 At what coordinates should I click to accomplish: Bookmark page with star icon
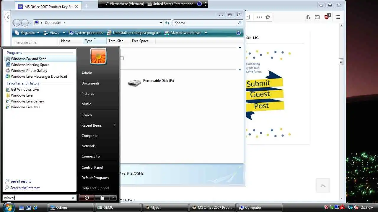pos(268,17)
